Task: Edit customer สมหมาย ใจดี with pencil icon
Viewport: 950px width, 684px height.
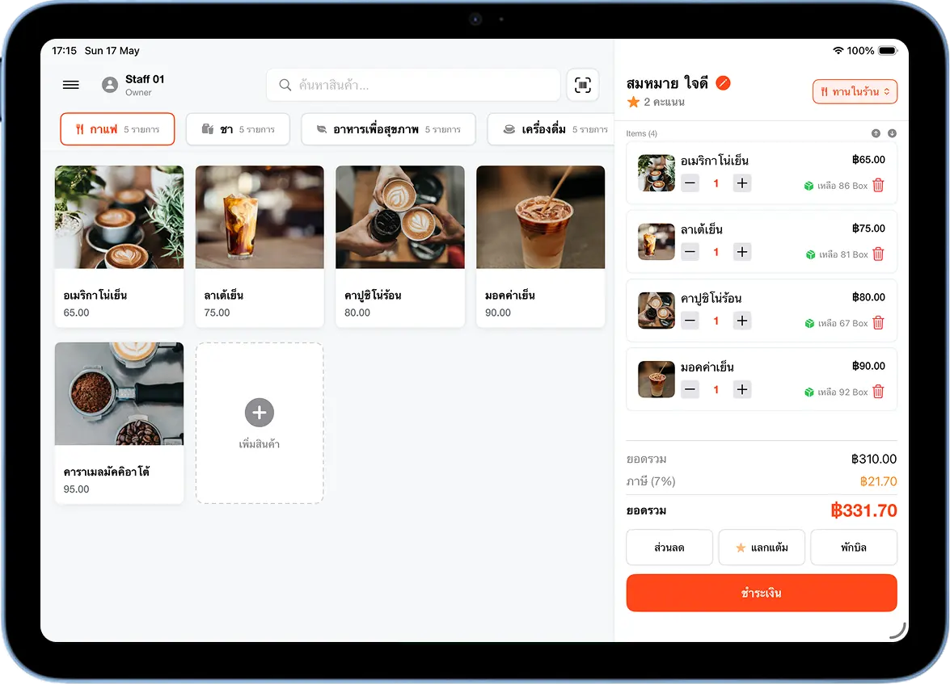Action: coord(723,83)
